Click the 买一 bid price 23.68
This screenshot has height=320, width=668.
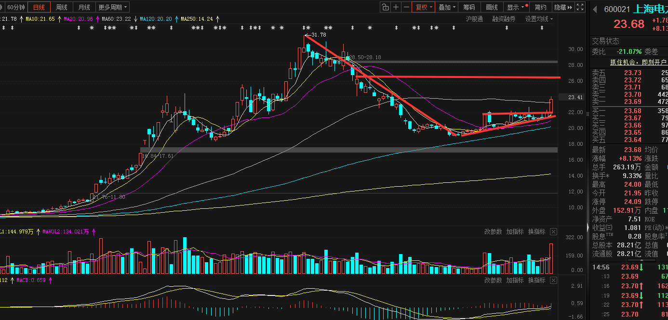(633, 111)
